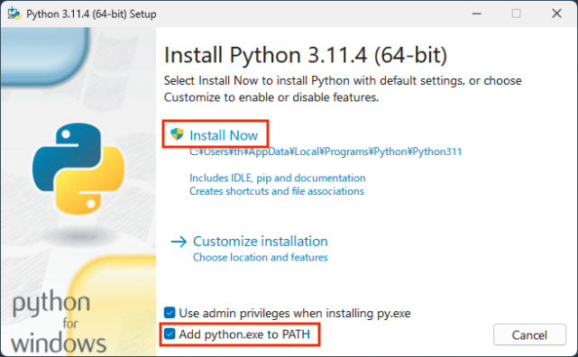Viewport: 578px width, 357px height.
Task: Click the 'Python 3.11.4 (64-bit) Setup' title text
Action: (91, 14)
